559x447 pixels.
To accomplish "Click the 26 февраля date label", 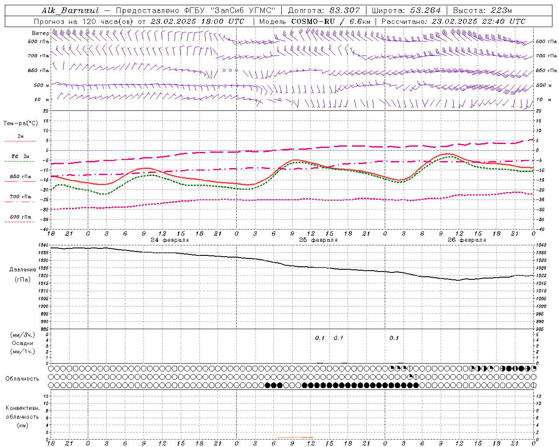I will tap(467, 240).
